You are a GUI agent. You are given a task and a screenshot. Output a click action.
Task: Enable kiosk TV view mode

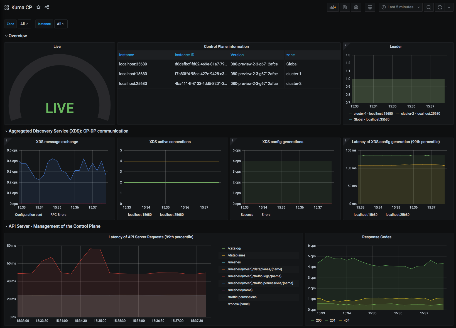point(370,7)
